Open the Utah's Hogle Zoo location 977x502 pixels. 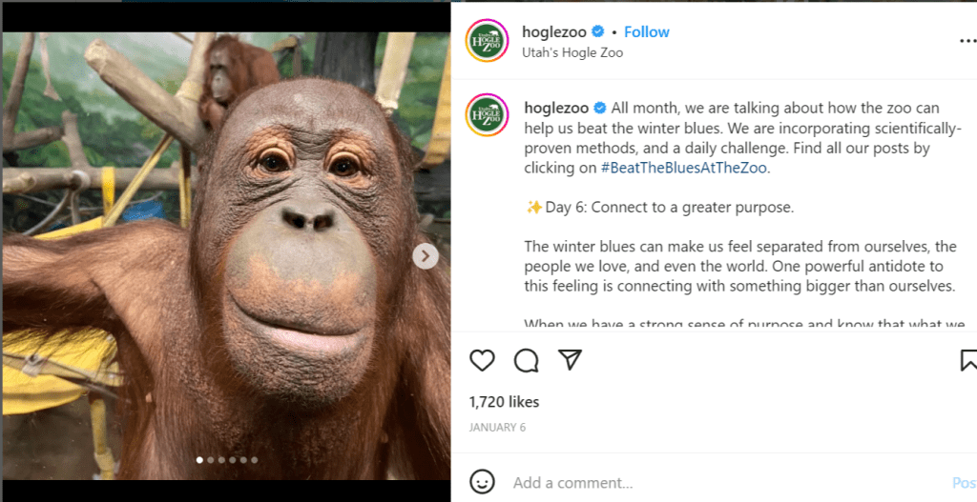click(x=572, y=52)
